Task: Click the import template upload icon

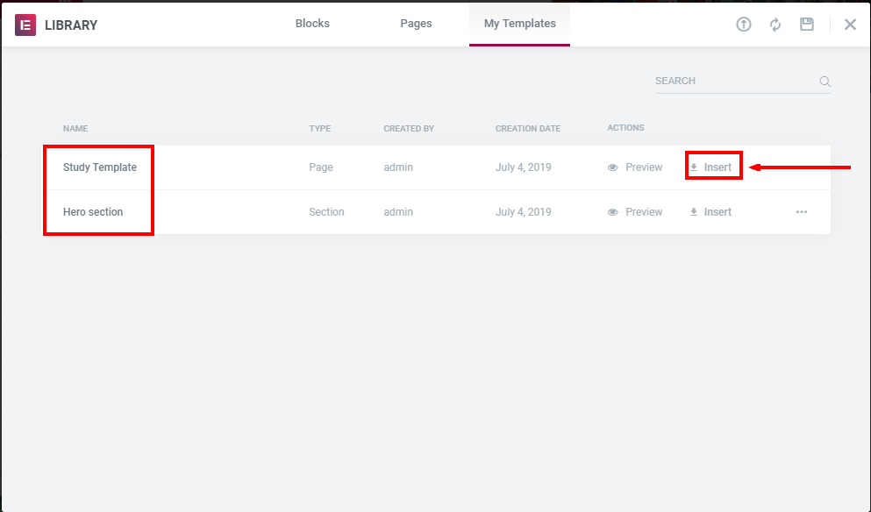Action: click(743, 25)
